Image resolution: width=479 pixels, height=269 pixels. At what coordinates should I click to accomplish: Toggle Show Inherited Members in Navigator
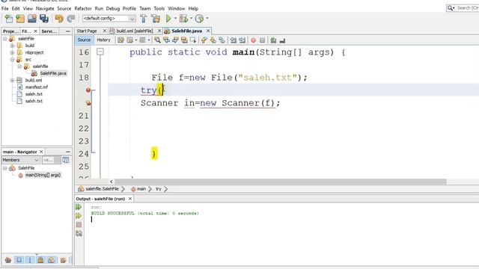[x=8, y=260]
